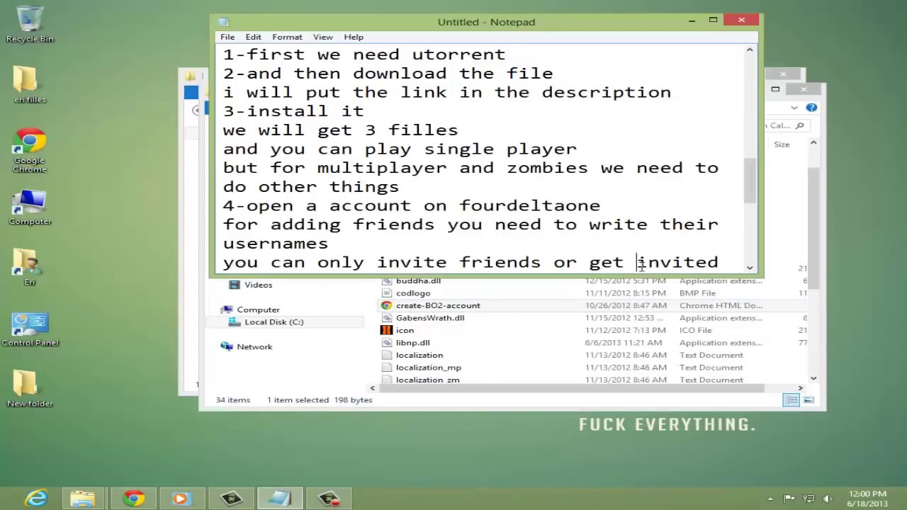The width and height of the screenshot is (907, 510).
Task: Switch Explorer to details view
Action: pyautogui.click(x=791, y=400)
